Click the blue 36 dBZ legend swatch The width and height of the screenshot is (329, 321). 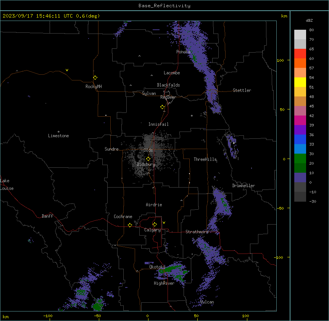(x=300, y=139)
